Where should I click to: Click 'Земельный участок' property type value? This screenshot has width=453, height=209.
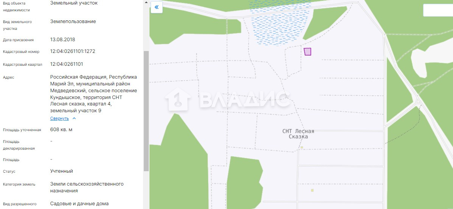tap(74, 3)
